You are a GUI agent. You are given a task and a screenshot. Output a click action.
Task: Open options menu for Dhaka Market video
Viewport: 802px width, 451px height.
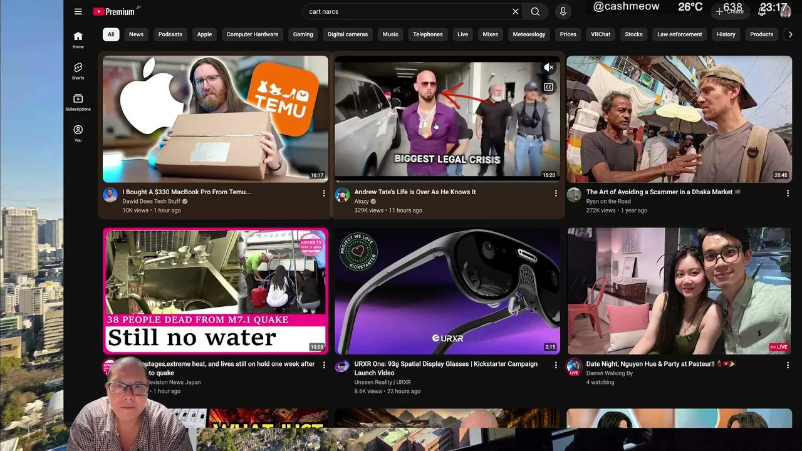pos(788,194)
